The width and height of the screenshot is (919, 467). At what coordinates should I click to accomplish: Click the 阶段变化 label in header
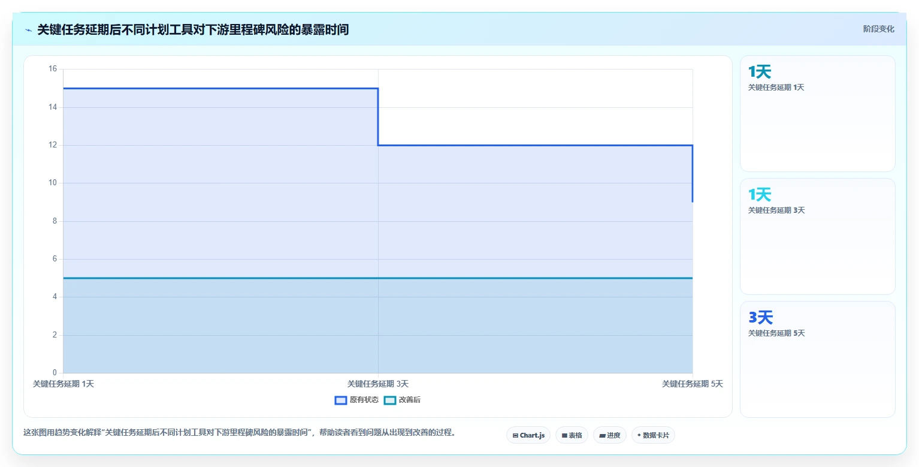878,29
